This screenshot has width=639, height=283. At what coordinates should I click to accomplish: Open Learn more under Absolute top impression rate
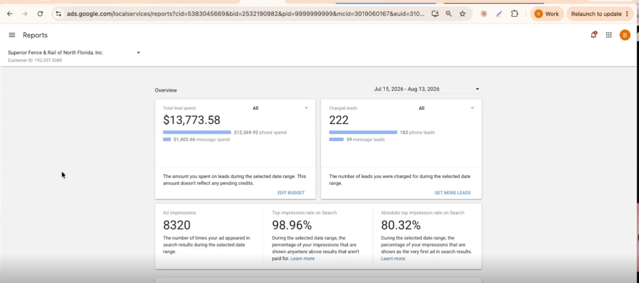tap(393, 259)
